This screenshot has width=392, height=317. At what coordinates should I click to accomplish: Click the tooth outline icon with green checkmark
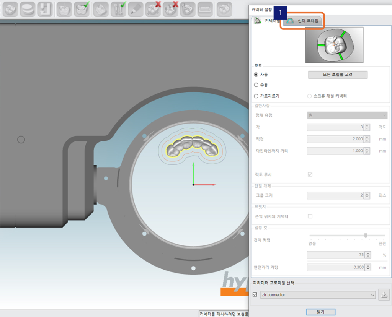82,10
